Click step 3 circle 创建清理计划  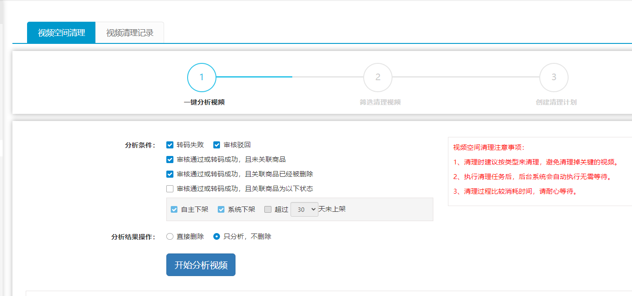(x=553, y=78)
